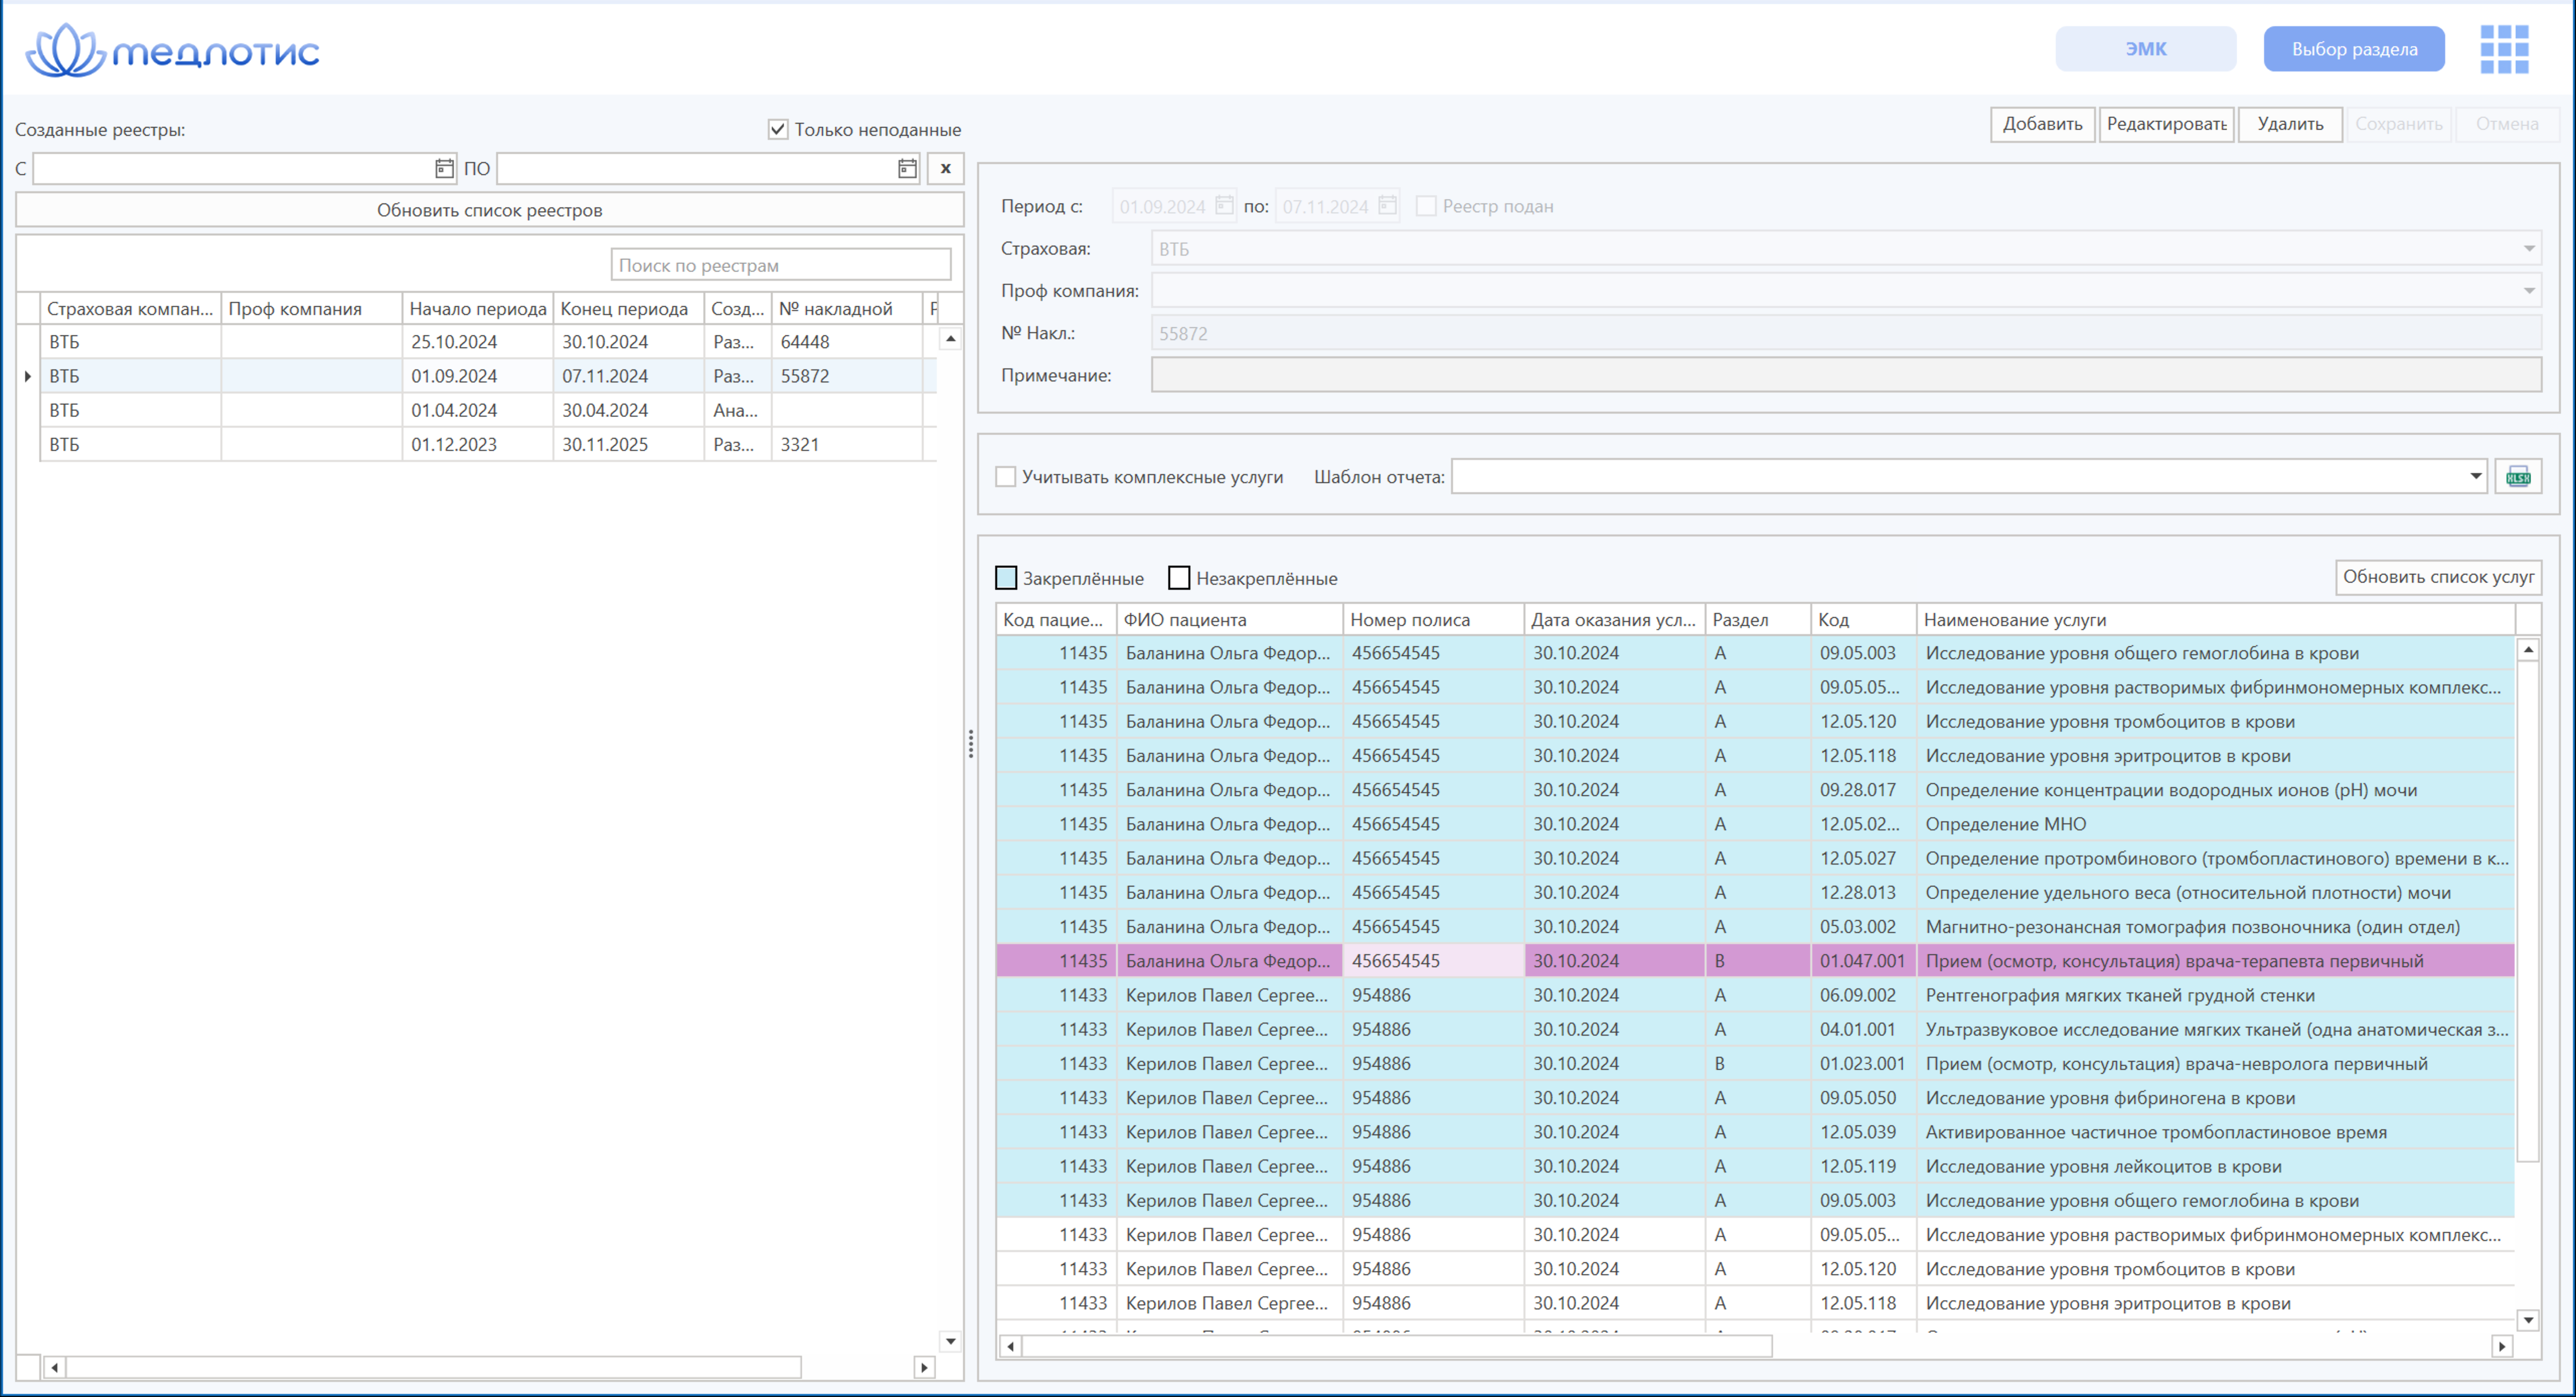This screenshot has height=1397, width=2576.
Task: Select registry row with invoice 64448
Action: tap(488, 342)
